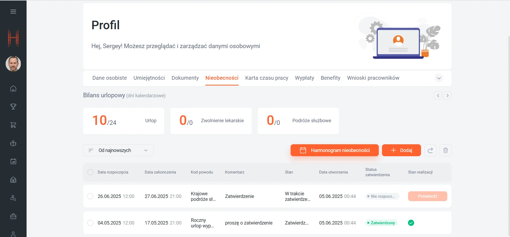Click the user avatar photo

(x=13, y=64)
